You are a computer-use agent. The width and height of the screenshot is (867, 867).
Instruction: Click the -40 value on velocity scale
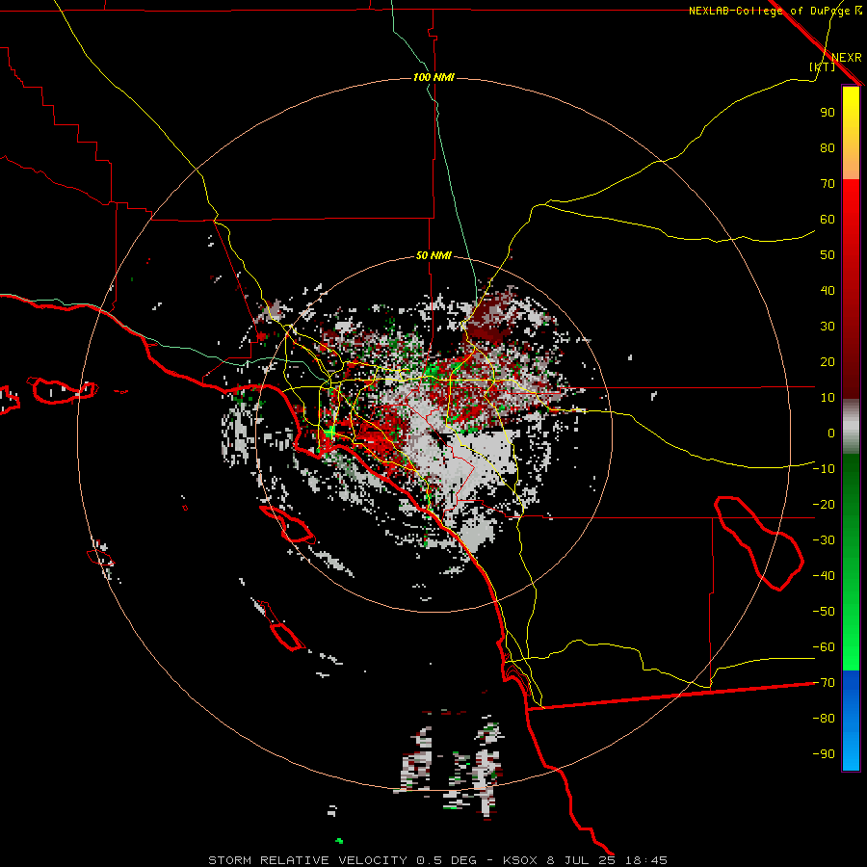click(824, 576)
